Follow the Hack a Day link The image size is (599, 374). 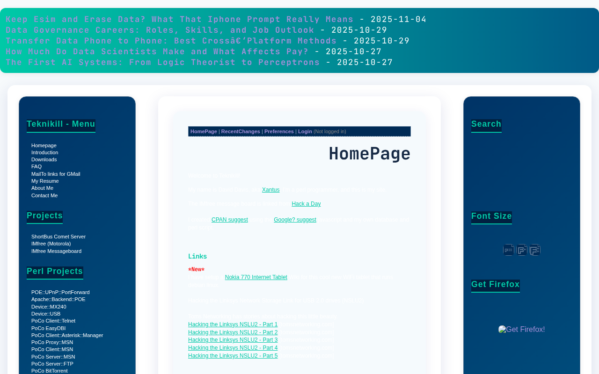pyautogui.click(x=306, y=204)
